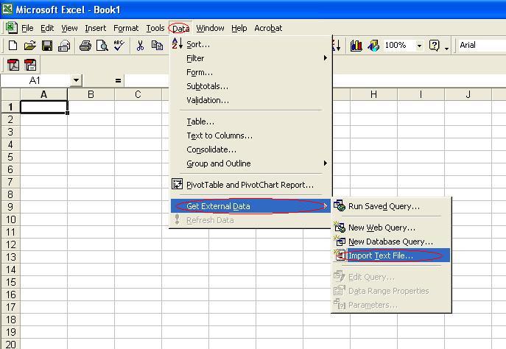Click the E-mail toolbar icon
Screen dimensions: 506x349
tap(64, 46)
